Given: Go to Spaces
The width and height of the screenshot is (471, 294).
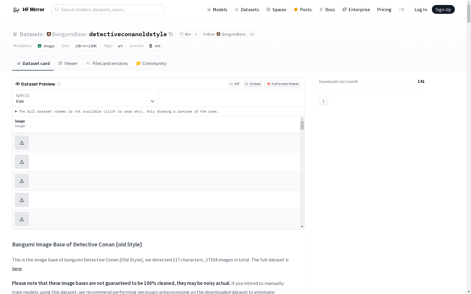Looking at the screenshot, I should [276, 9].
